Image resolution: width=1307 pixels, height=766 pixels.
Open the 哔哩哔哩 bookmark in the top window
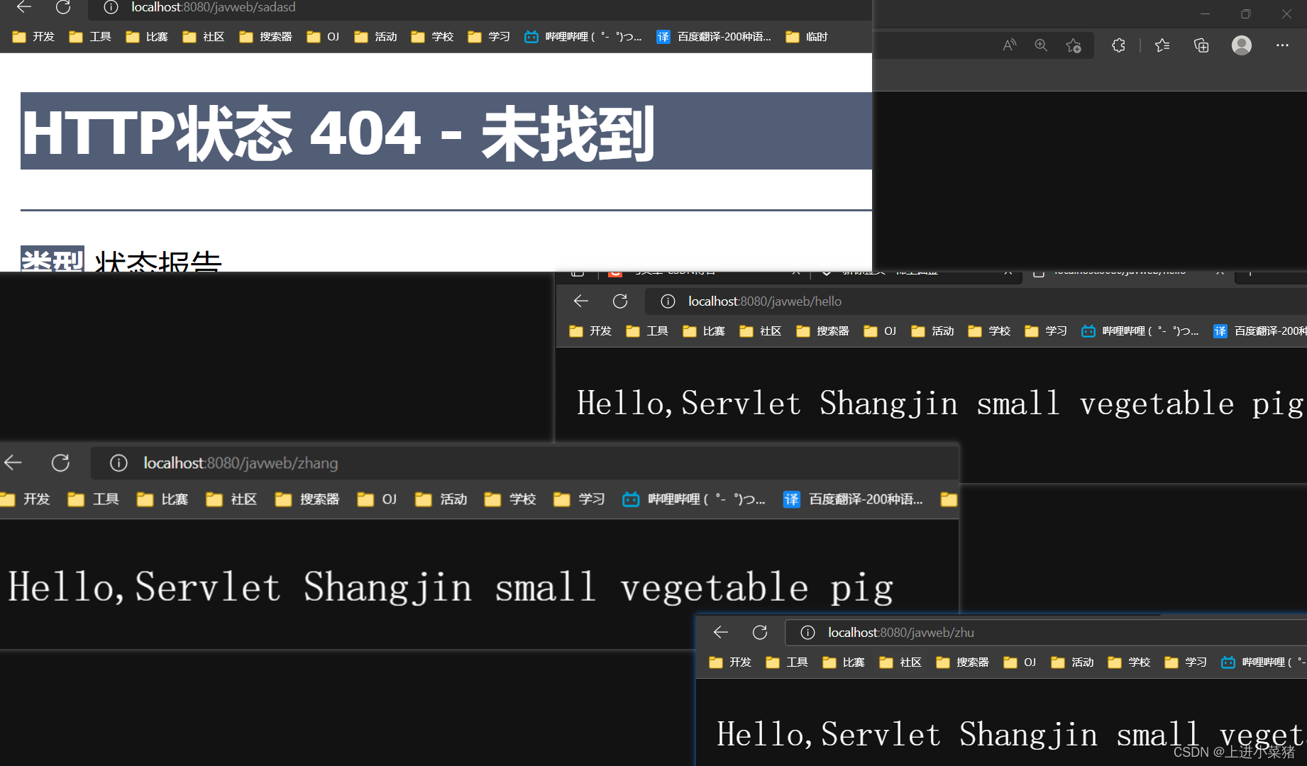(583, 37)
